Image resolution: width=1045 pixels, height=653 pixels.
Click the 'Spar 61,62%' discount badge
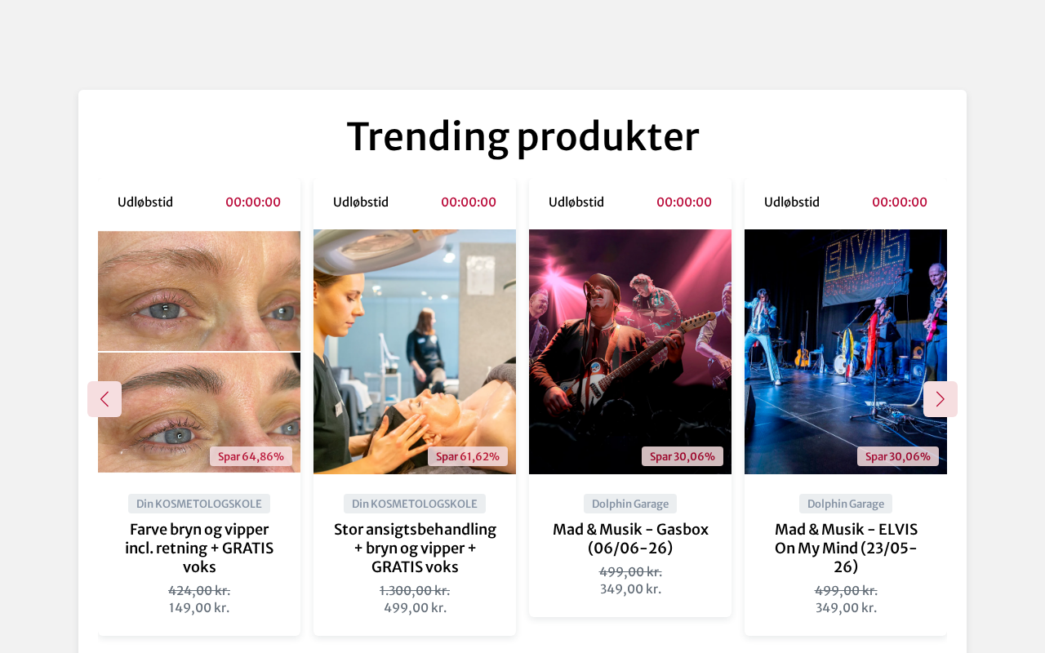[468, 456]
